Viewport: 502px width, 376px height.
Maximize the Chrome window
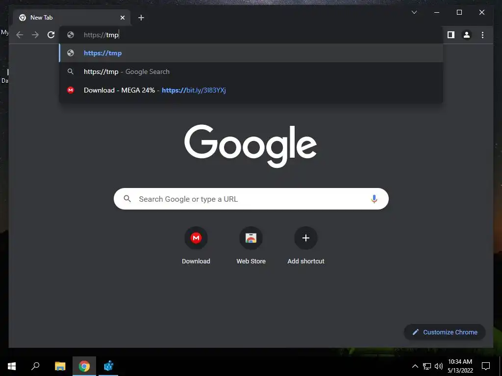[459, 12]
